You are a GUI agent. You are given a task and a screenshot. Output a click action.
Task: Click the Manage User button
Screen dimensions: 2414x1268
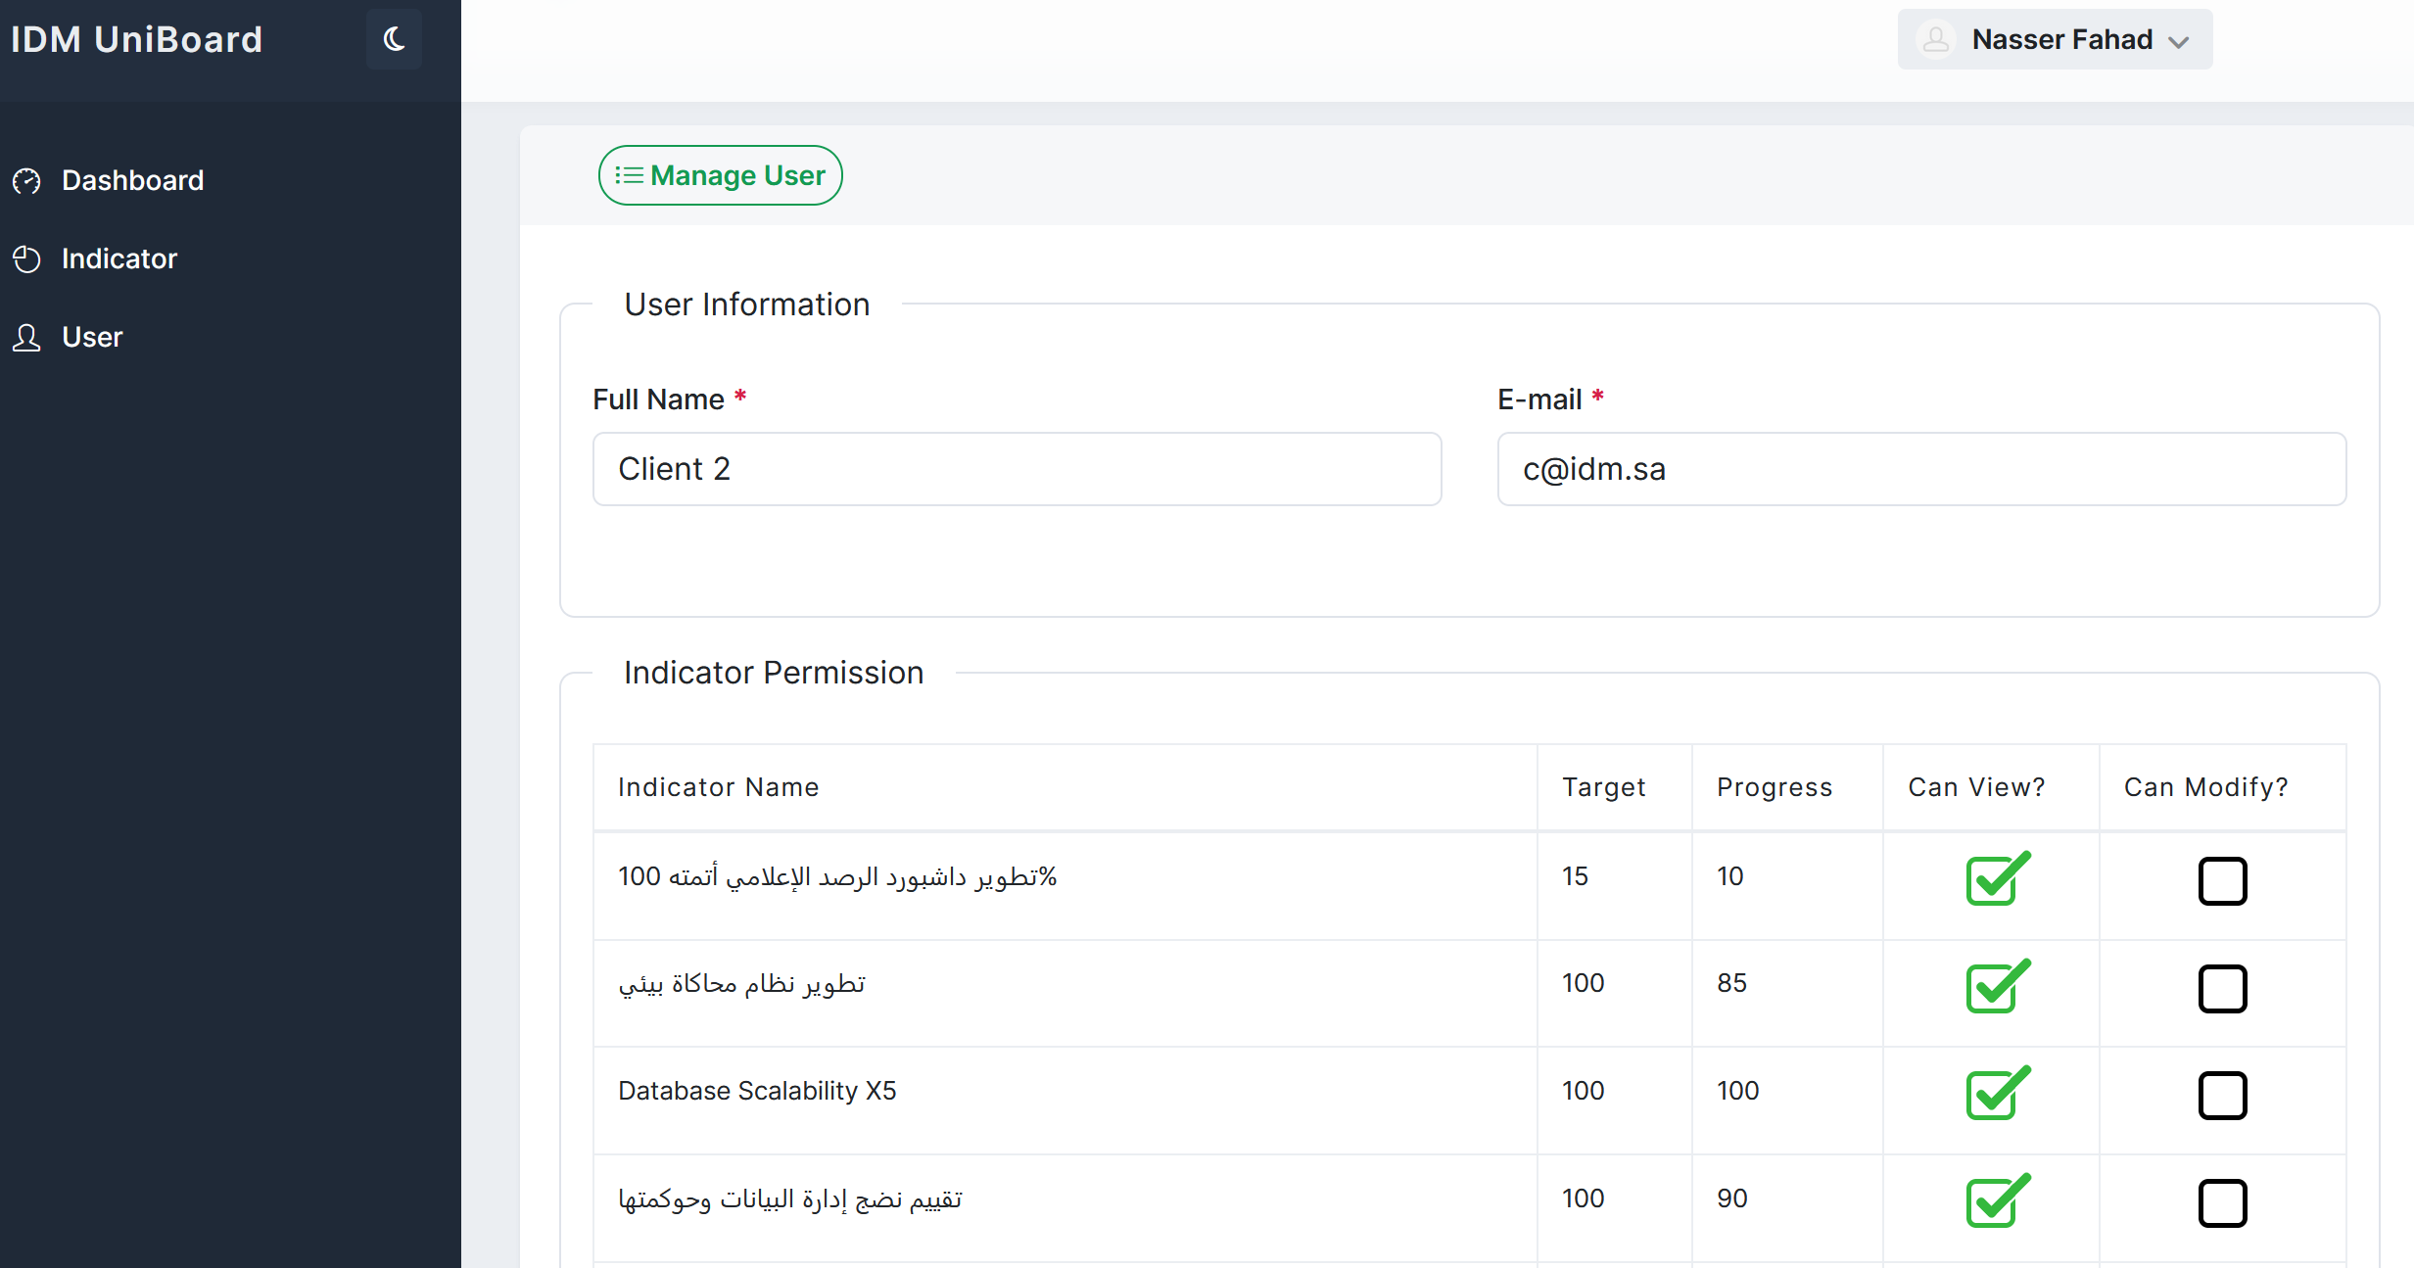coord(721,175)
